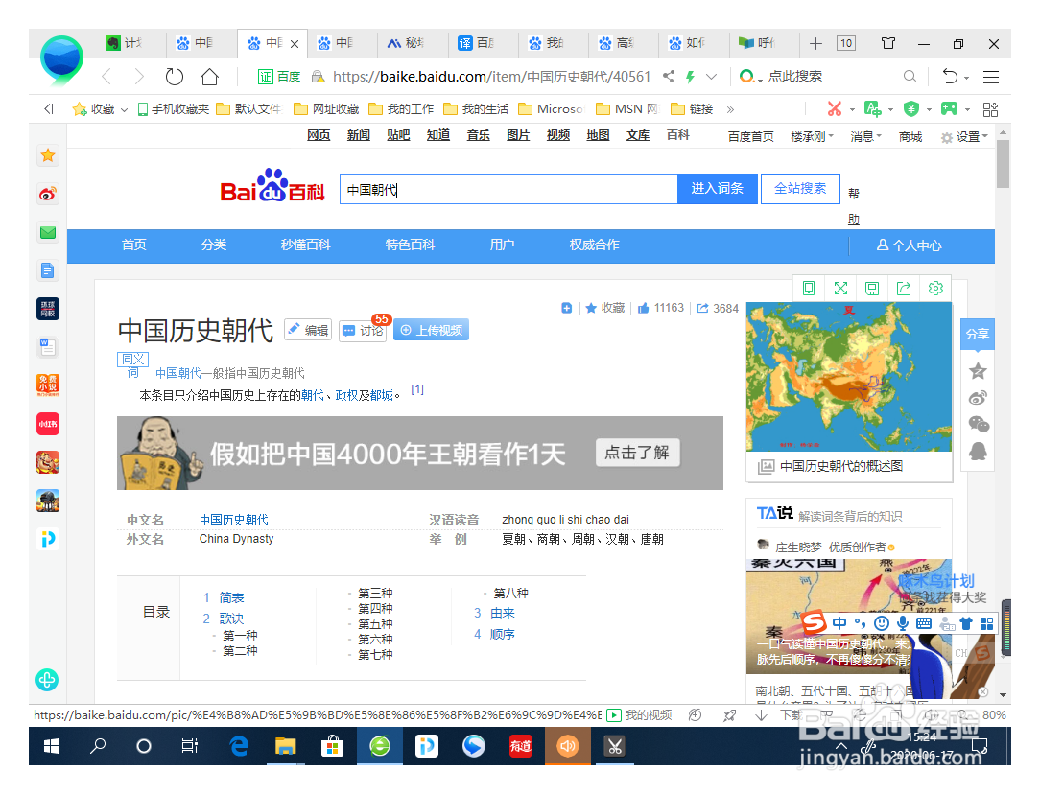Open the 分类 navigation tab
The height and width of the screenshot is (794, 1040).
[214, 245]
